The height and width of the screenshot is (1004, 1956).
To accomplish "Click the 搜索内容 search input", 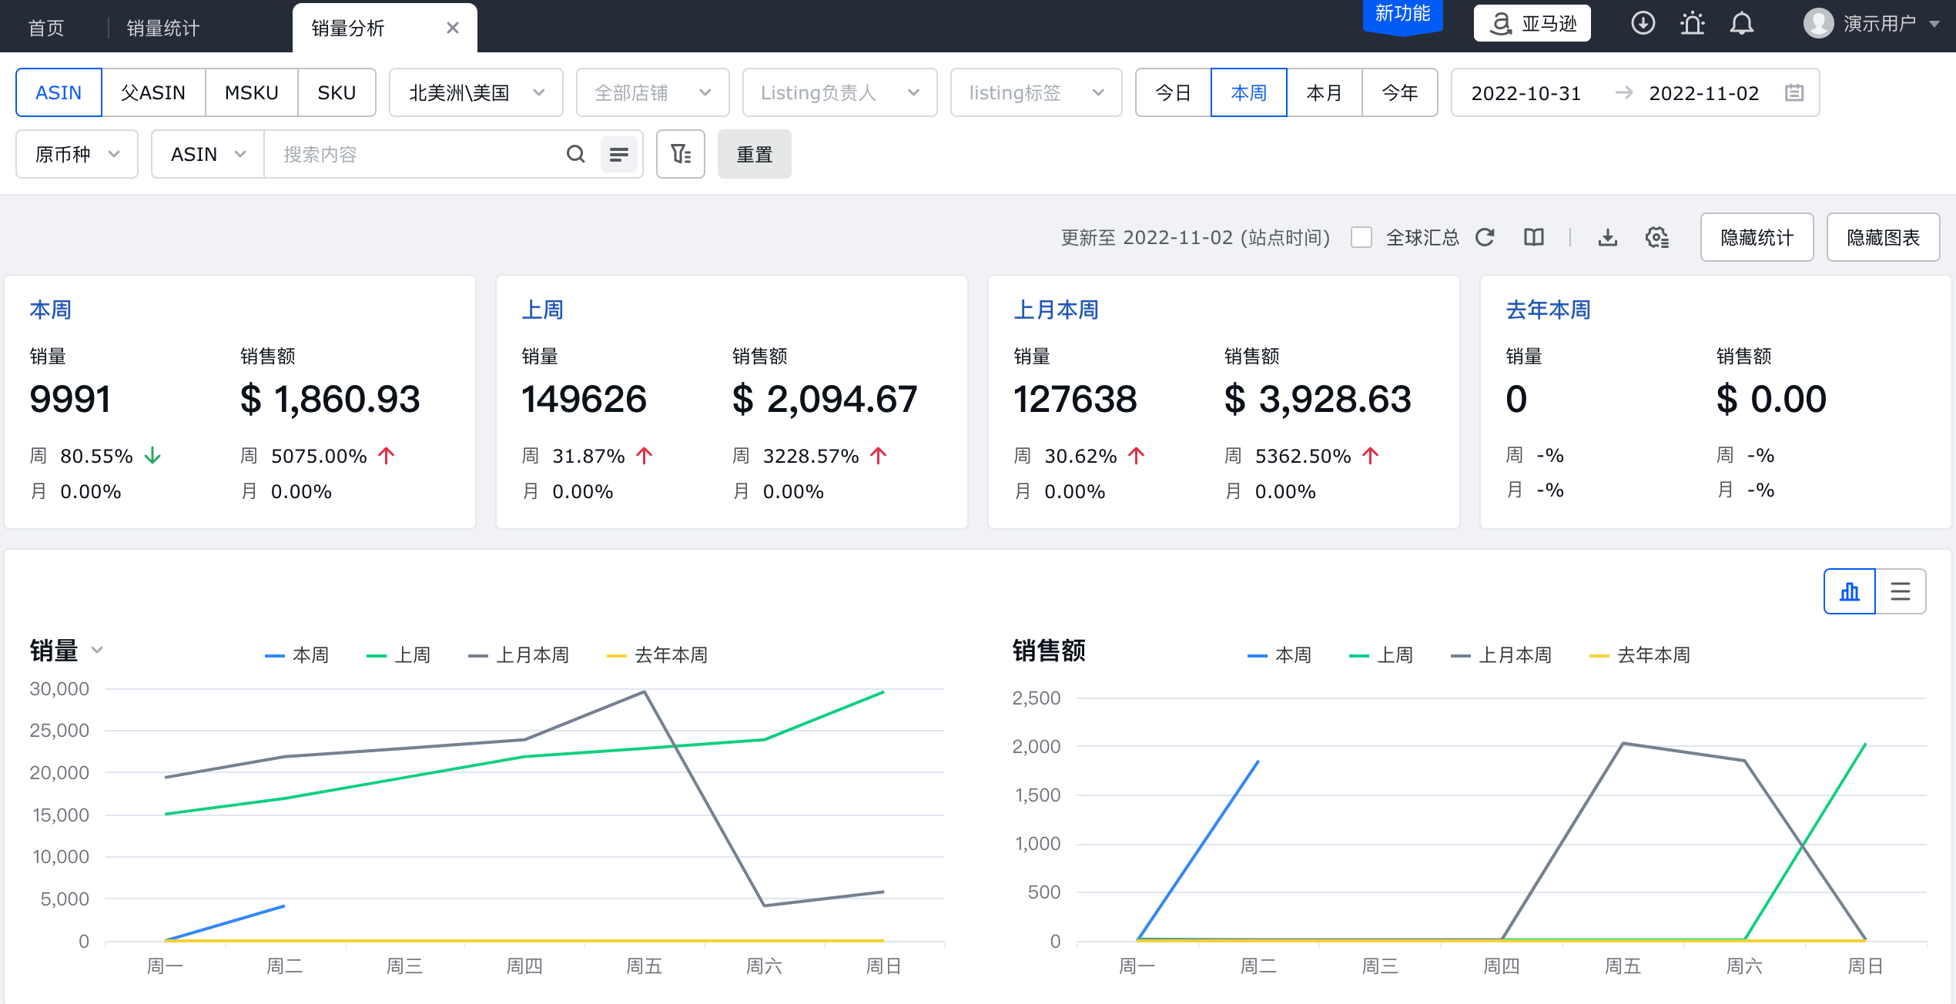I will tap(416, 154).
